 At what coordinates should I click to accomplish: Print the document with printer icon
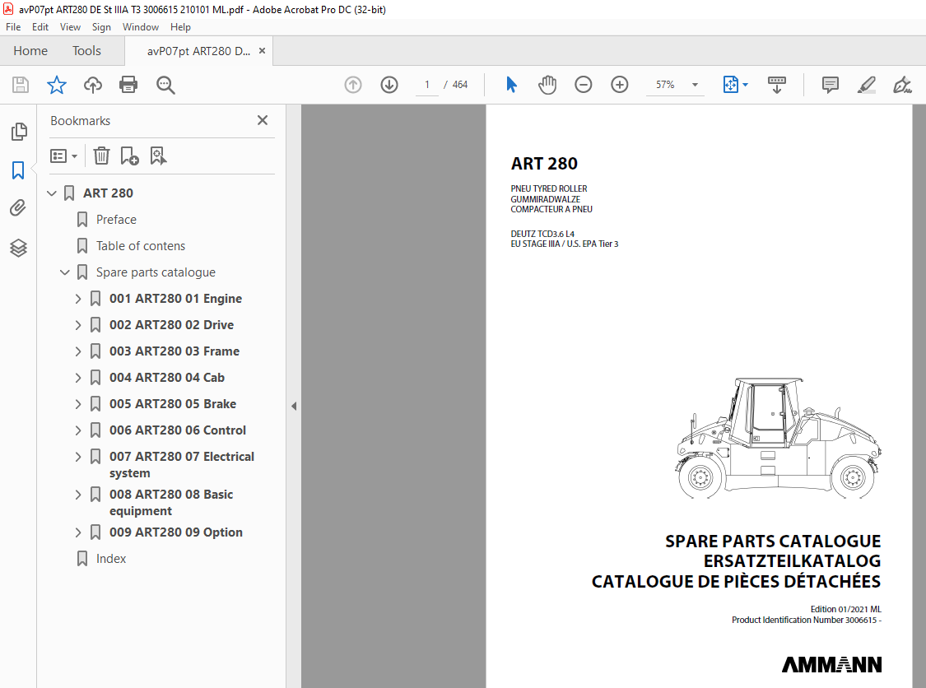click(x=128, y=85)
